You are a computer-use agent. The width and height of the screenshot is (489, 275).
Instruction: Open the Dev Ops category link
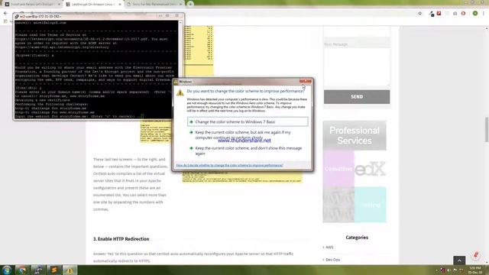(332, 260)
